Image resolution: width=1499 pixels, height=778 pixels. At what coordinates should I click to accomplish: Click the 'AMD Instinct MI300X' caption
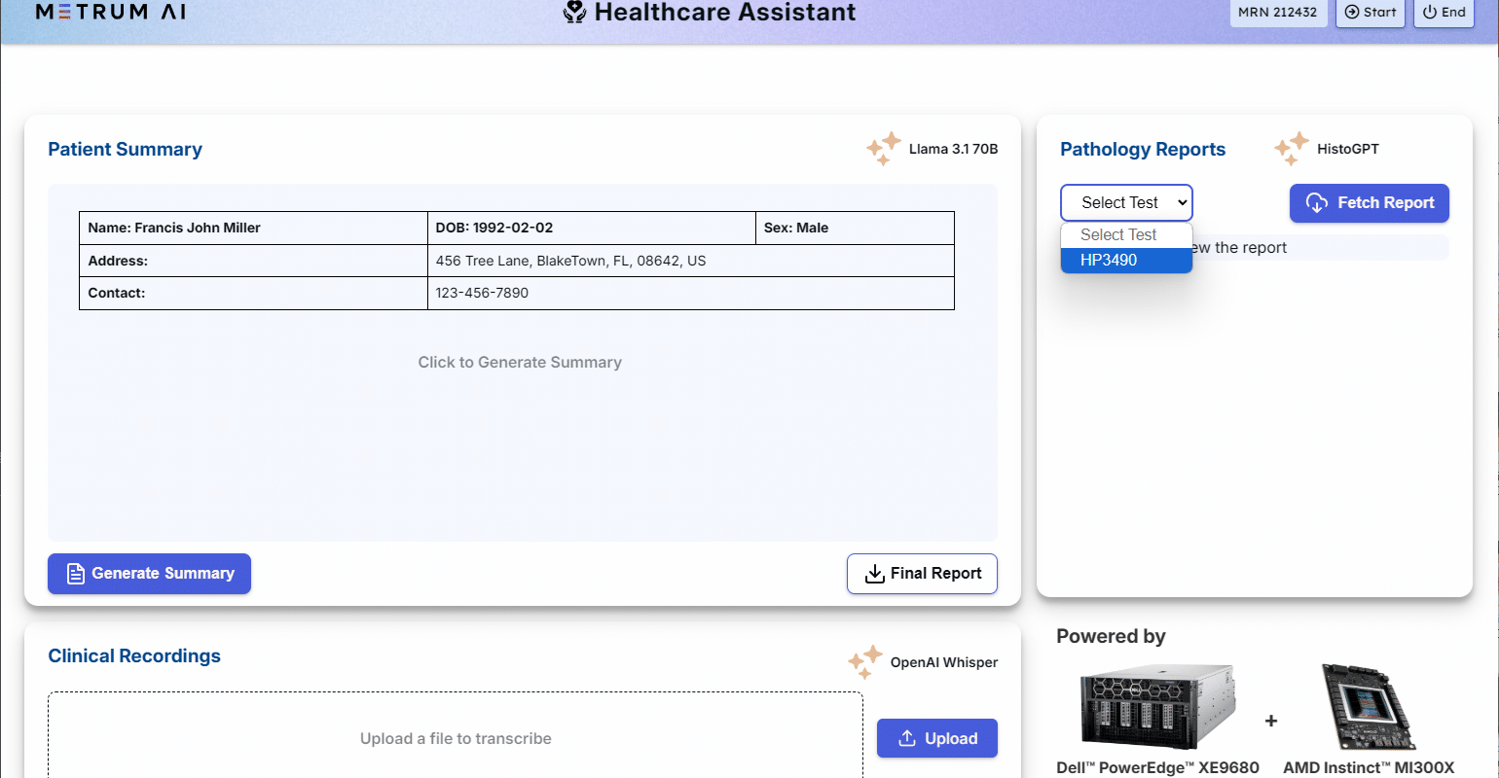click(1369, 767)
